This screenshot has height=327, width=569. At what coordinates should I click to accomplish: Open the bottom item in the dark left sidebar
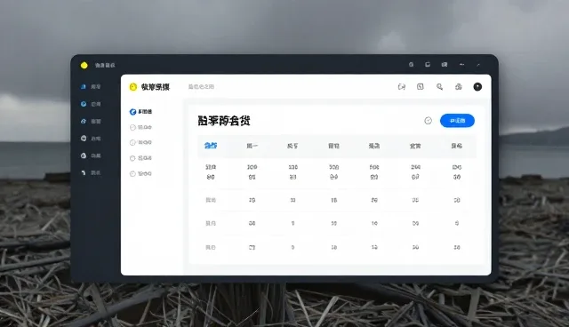coord(91,173)
